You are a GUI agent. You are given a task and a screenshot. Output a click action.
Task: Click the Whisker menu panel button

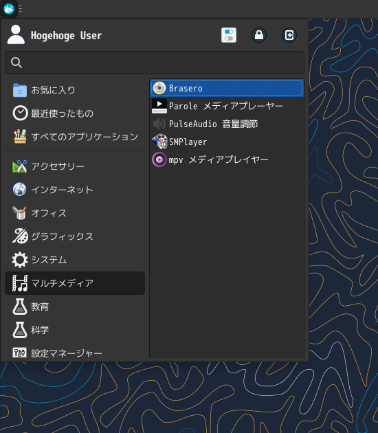pos(9,9)
